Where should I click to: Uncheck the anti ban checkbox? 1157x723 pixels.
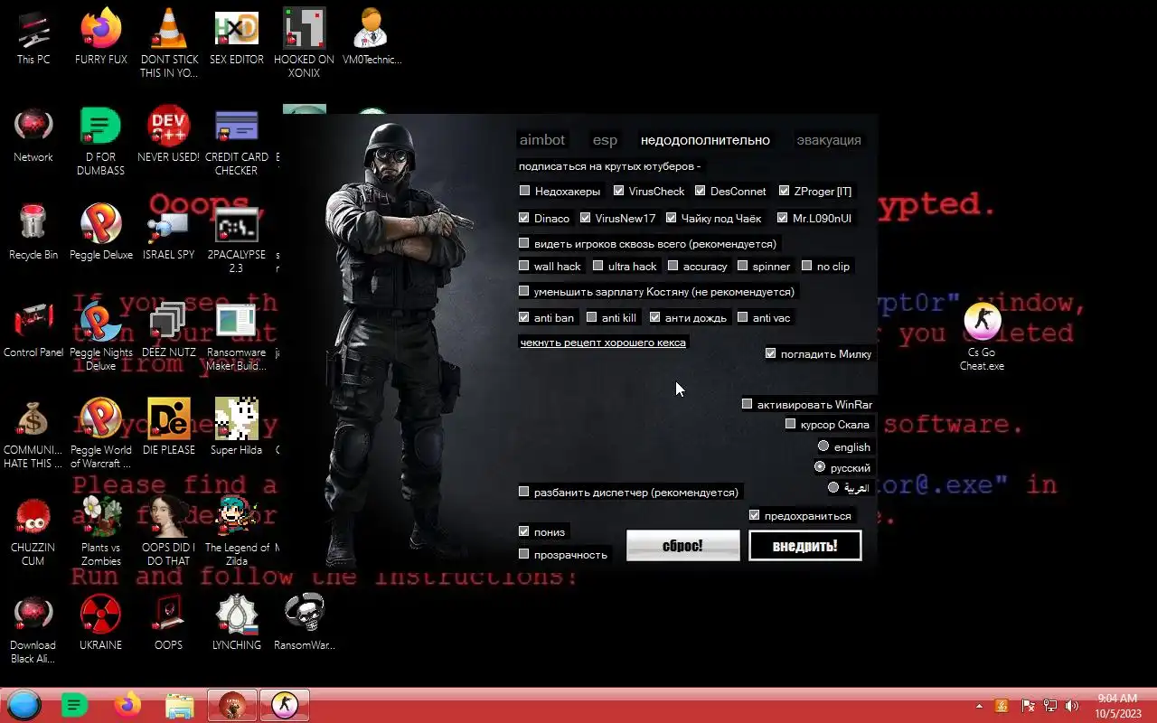[x=523, y=317]
